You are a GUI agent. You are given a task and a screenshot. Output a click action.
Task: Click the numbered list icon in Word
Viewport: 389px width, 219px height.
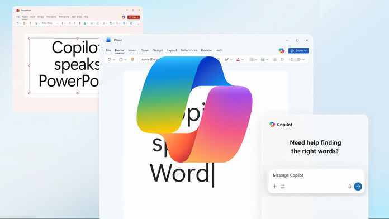tap(263, 59)
